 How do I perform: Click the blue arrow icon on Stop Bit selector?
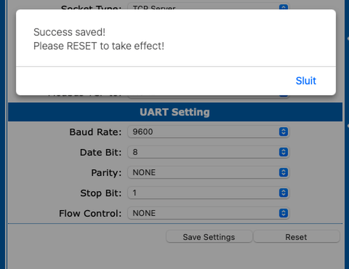(283, 193)
